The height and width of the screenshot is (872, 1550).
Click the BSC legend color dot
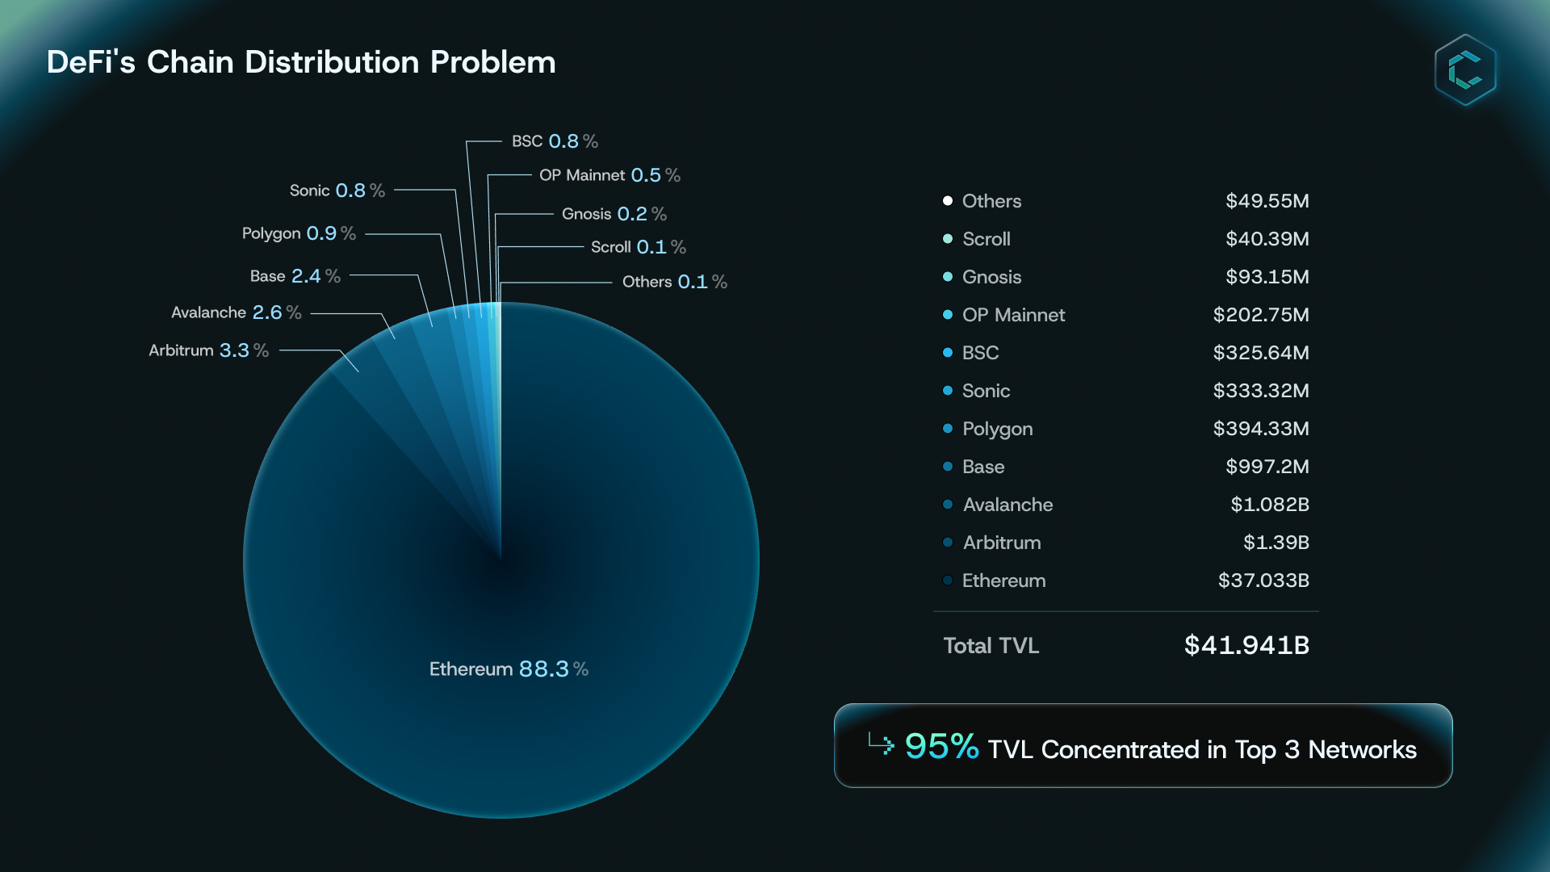[x=948, y=352]
